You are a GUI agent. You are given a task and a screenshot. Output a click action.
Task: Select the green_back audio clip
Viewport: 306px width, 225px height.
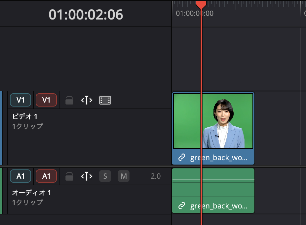pyautogui.click(x=213, y=191)
